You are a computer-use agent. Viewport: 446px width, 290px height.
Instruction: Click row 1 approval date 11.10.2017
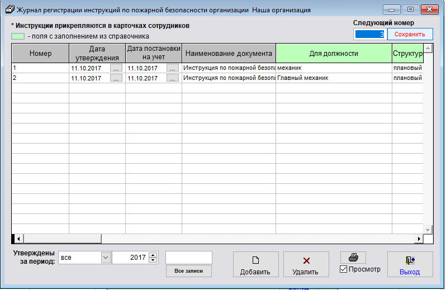click(86, 68)
